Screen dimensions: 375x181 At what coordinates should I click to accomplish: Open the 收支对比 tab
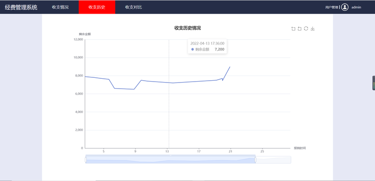coord(134,7)
